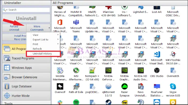The height and width of the screenshot is (105, 188).
Task: Activate Hunter Mode
Action: 26,96
